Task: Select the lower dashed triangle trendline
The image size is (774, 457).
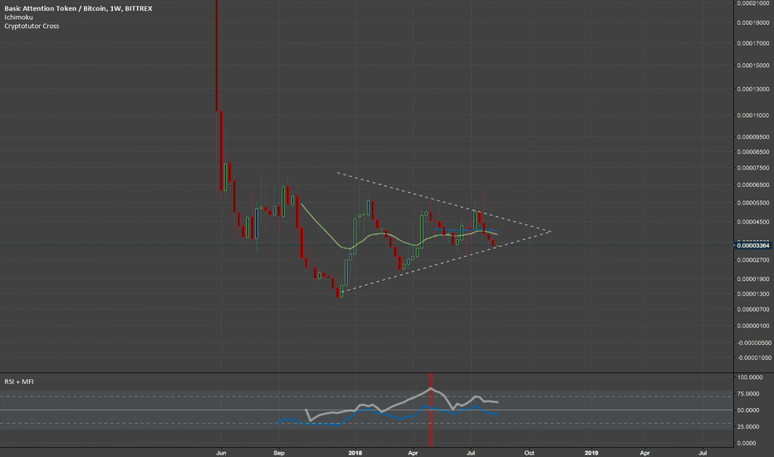Action: click(444, 262)
